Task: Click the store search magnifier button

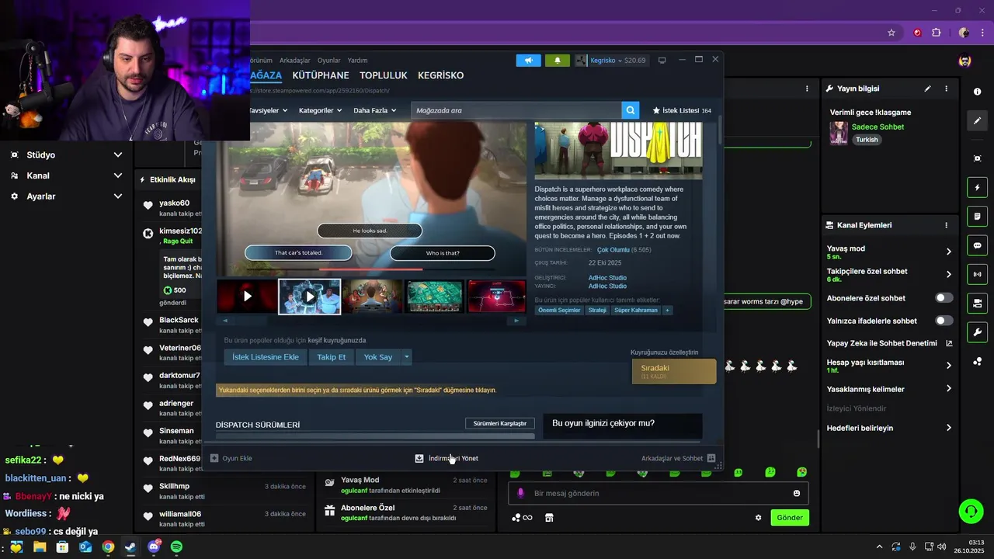Action: point(631,110)
